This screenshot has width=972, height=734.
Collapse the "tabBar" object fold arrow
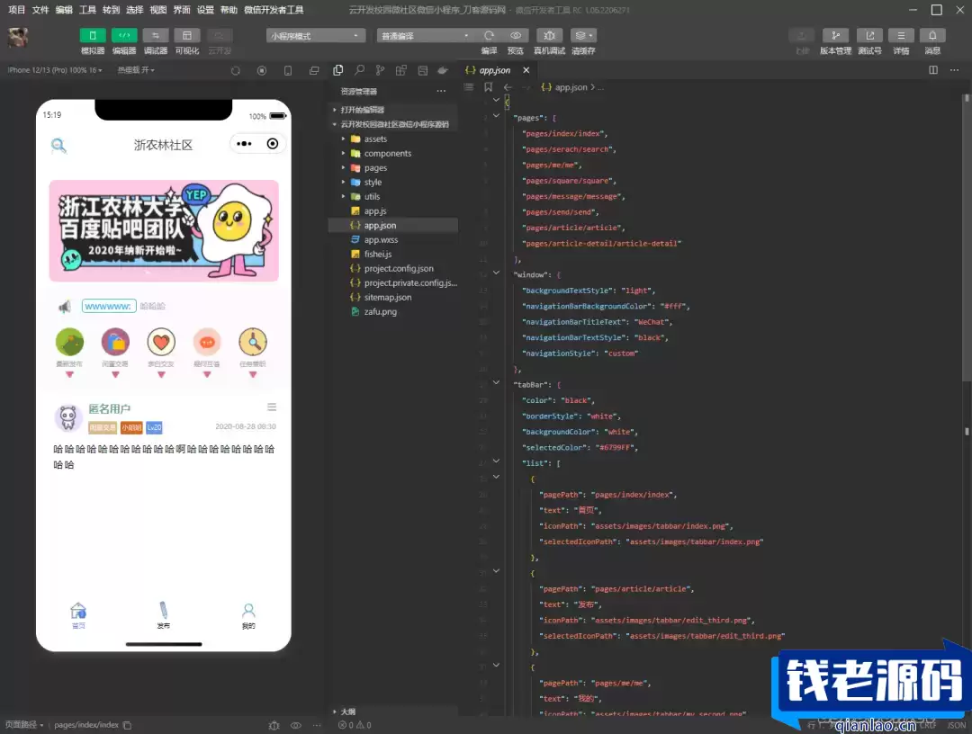click(x=496, y=382)
